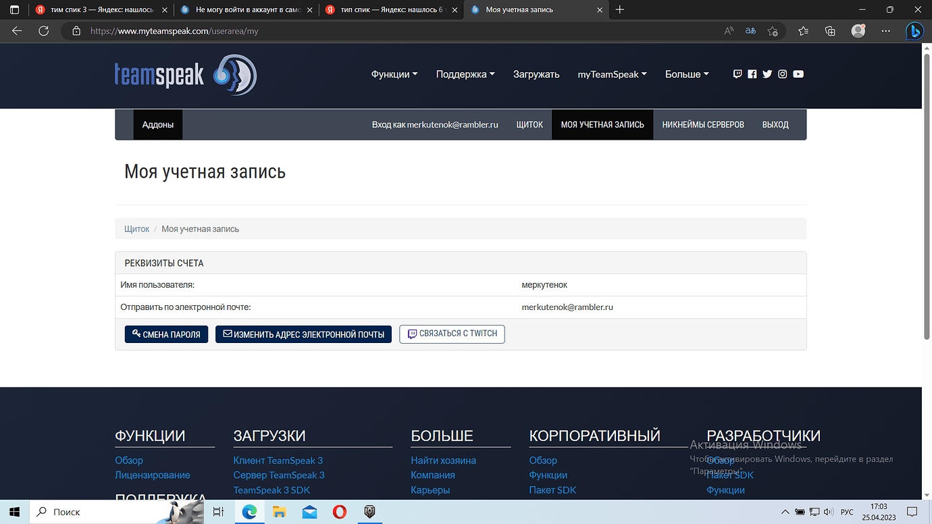Refresh the page with reload icon

pos(44,31)
